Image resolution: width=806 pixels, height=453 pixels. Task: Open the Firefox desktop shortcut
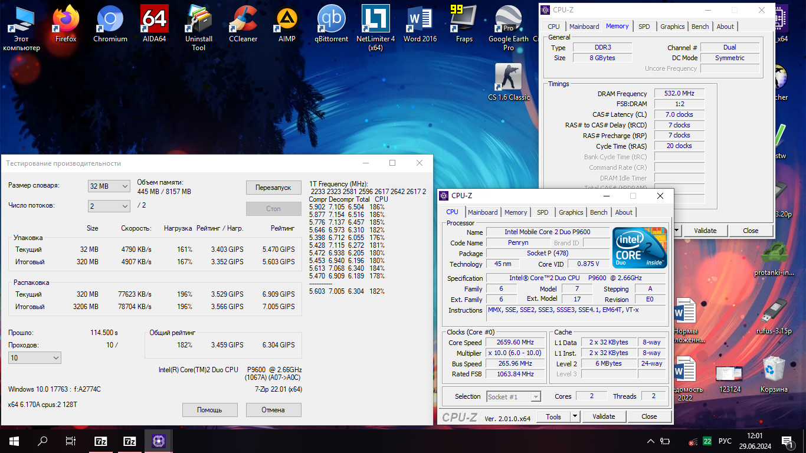pos(66,24)
